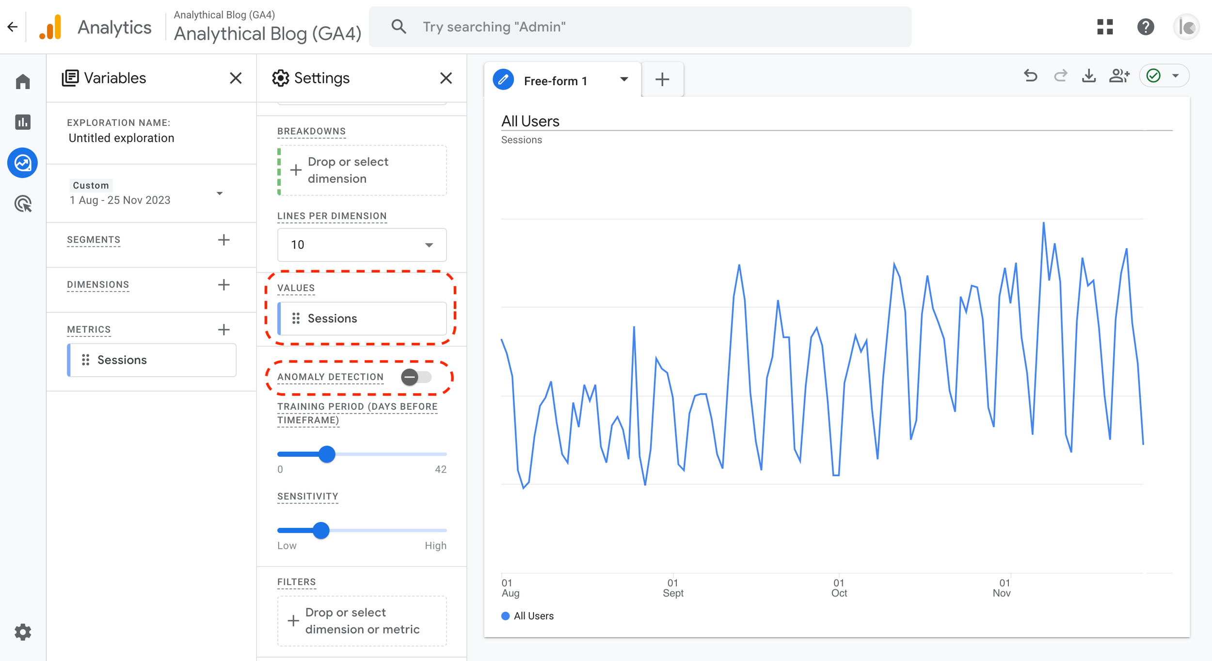Image resolution: width=1212 pixels, height=661 pixels.
Task: Expand the Lines Per Dimension dropdown
Action: (x=362, y=245)
